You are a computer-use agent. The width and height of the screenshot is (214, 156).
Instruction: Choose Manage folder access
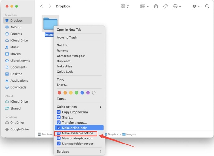79,144
